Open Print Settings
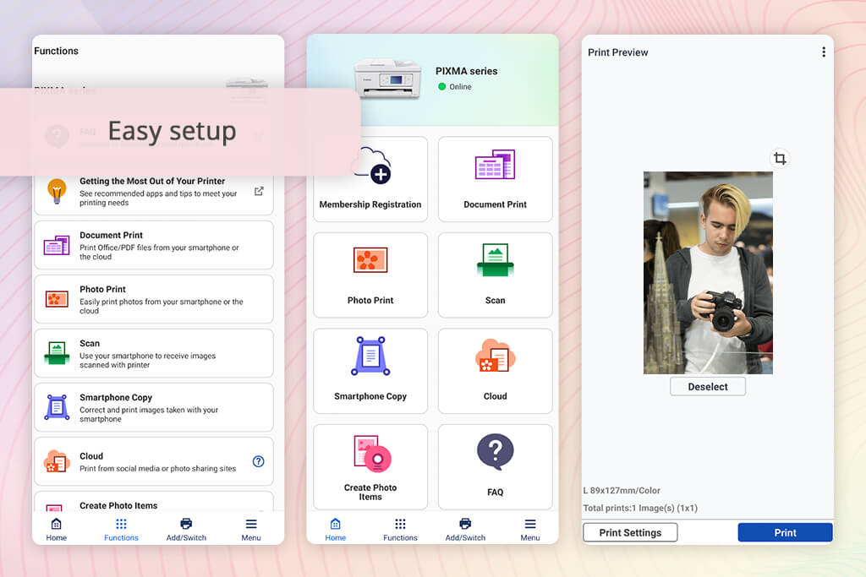Viewport: 866px width, 577px height. pos(630,532)
